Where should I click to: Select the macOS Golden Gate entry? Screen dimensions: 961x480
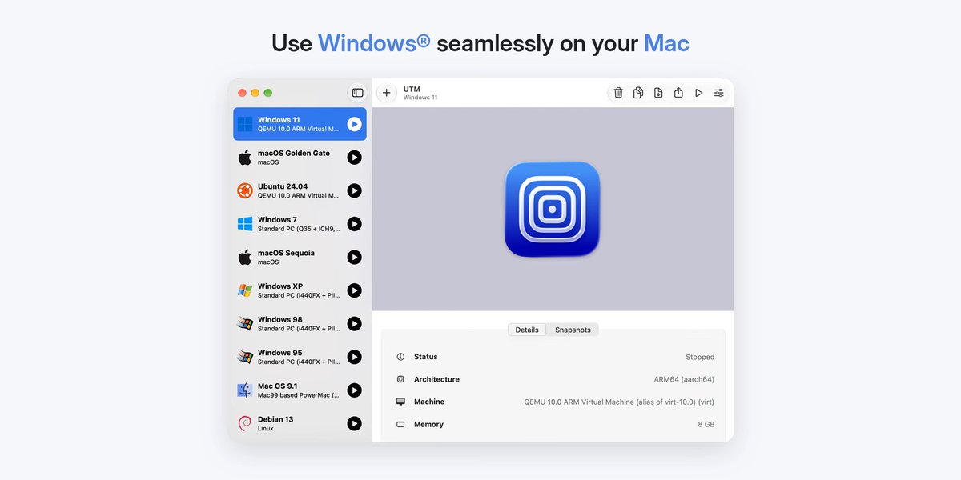[300, 158]
